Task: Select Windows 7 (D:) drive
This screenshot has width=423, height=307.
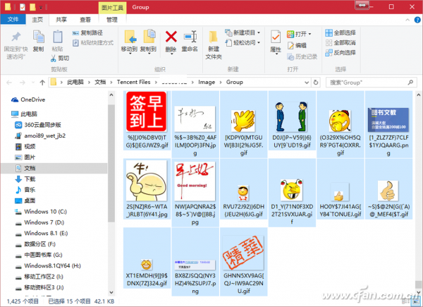Action: (x=40, y=222)
